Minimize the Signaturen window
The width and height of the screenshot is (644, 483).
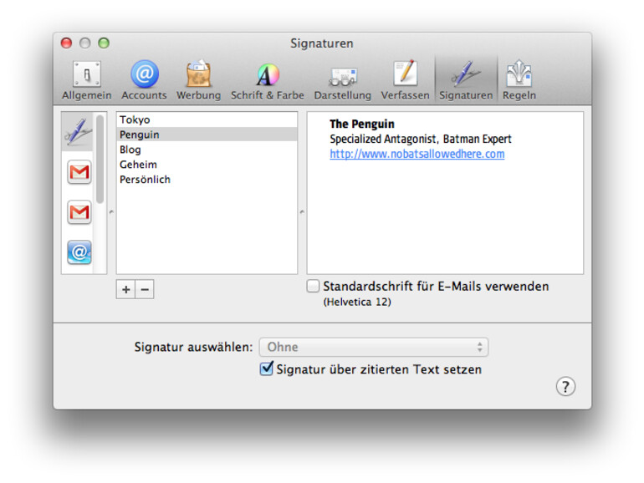click(85, 43)
